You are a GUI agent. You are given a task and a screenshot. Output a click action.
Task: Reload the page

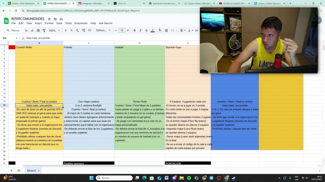point(16,11)
